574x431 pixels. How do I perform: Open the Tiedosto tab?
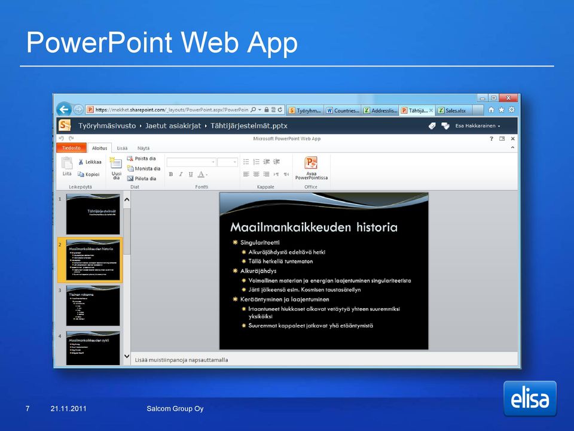[71, 148]
